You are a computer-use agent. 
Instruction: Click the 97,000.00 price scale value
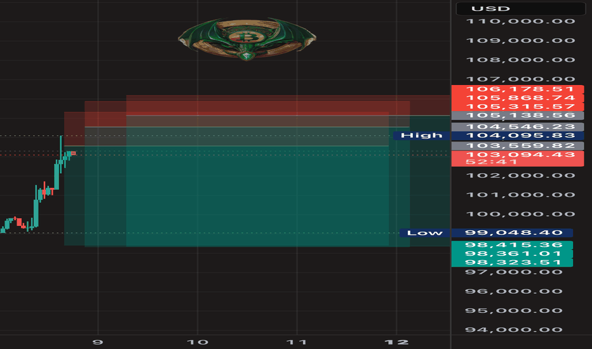coord(514,272)
